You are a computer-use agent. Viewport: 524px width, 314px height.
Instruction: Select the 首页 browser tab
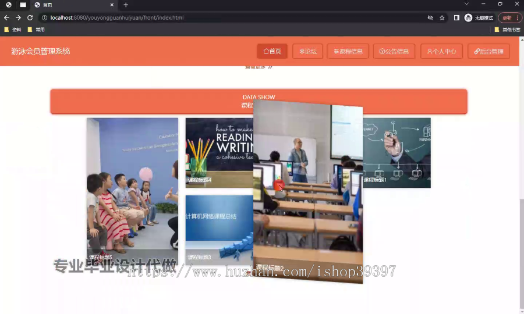click(x=74, y=5)
